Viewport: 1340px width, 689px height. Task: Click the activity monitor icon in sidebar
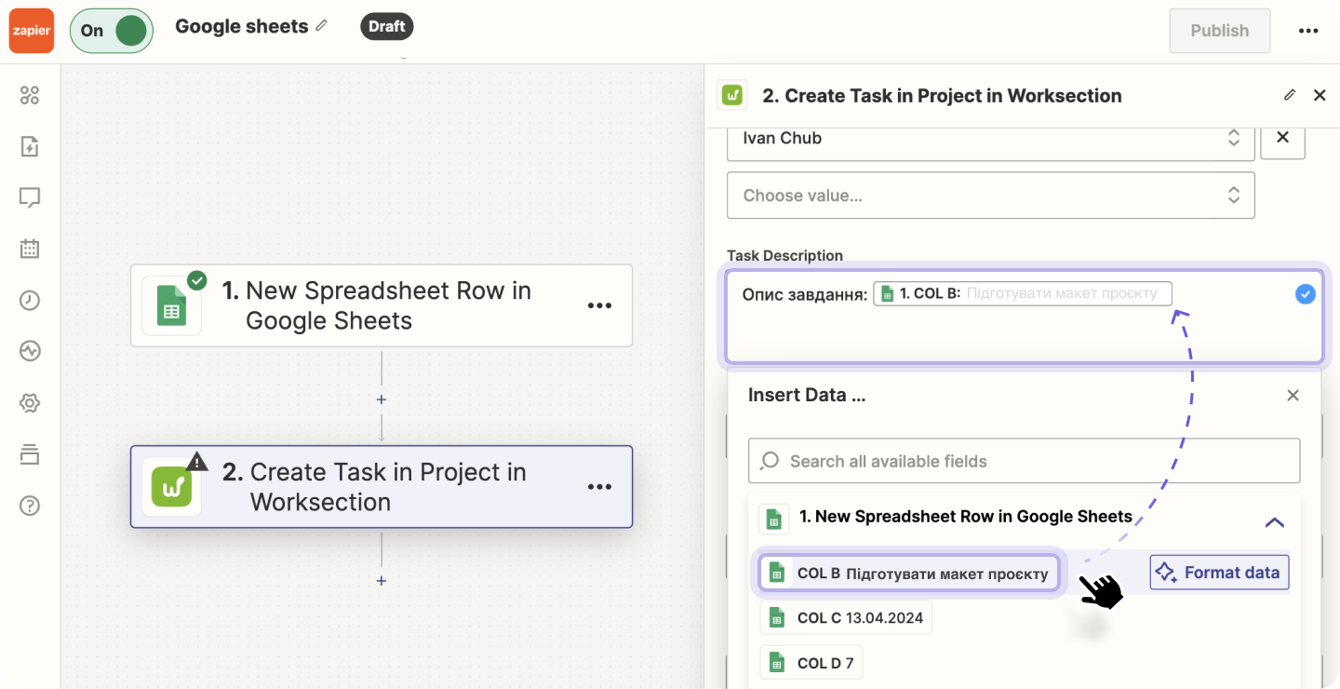(x=29, y=351)
